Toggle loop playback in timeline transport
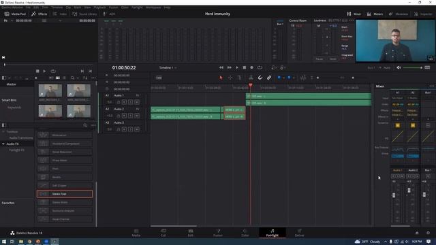The height and width of the screenshot is (245, 436). pyautogui.click(x=260, y=67)
